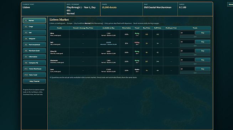Viewport: 233px width, 130px height.
Task: Click the Owned / Average Buy Price header
Action: [83, 28]
